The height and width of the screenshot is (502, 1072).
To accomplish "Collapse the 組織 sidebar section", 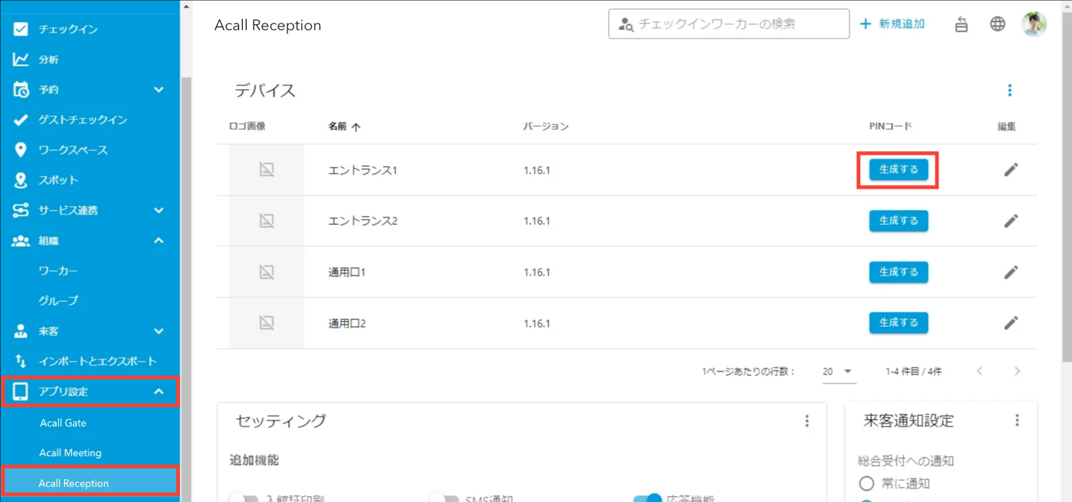I will tap(158, 241).
